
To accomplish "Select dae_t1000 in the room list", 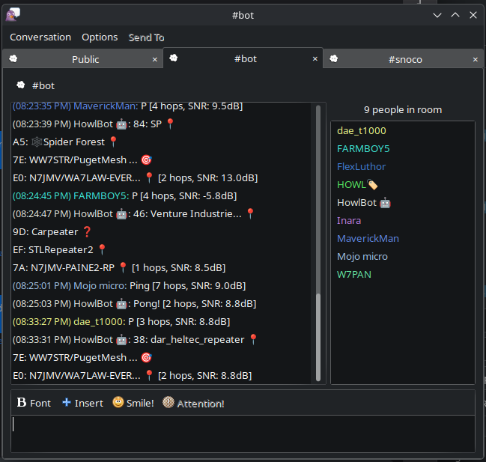I will (x=362, y=131).
